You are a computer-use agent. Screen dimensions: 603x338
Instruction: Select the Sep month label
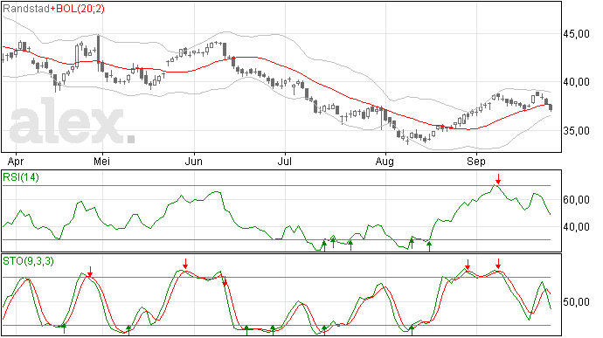[x=476, y=162]
